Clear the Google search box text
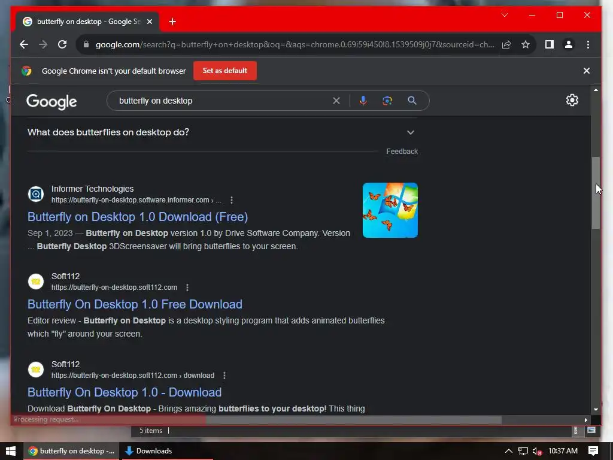 click(336, 101)
